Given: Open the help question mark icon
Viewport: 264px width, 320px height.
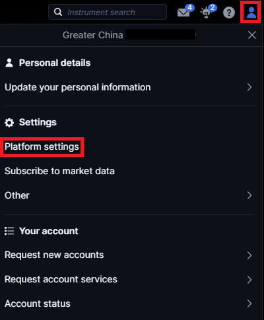Looking at the screenshot, I should click(x=229, y=13).
